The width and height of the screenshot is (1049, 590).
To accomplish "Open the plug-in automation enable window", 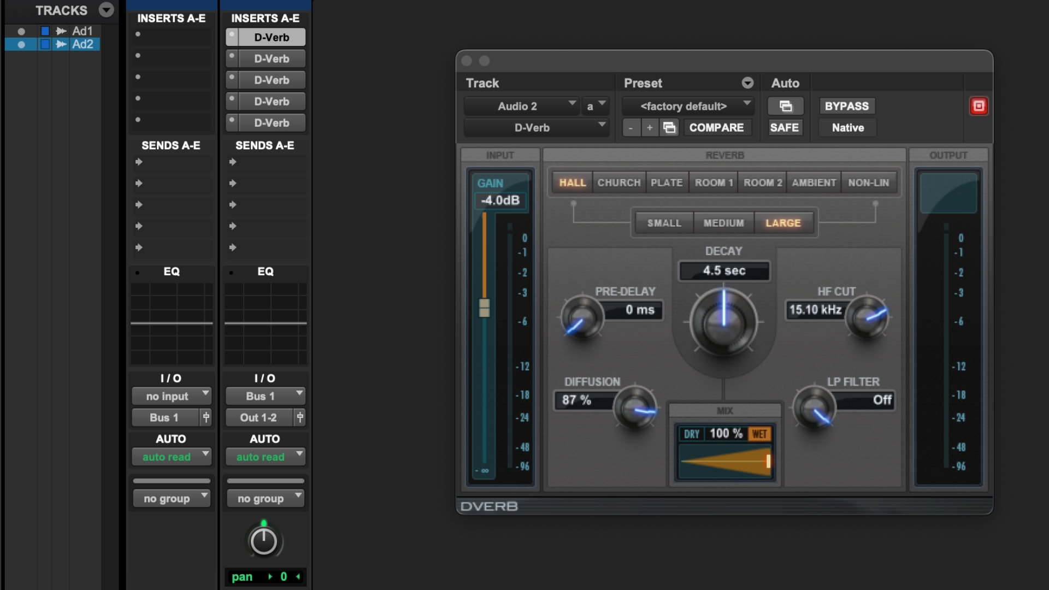I will (785, 106).
